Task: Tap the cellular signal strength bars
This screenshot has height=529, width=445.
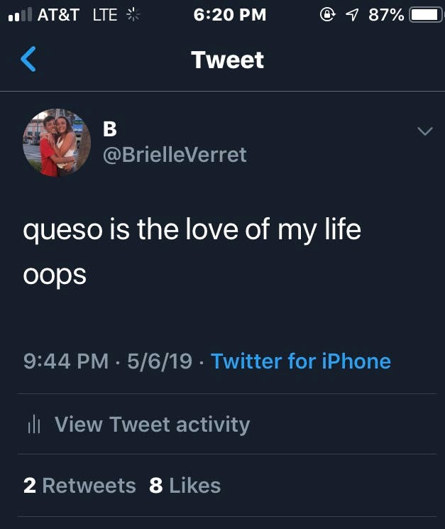Action: click(18, 14)
